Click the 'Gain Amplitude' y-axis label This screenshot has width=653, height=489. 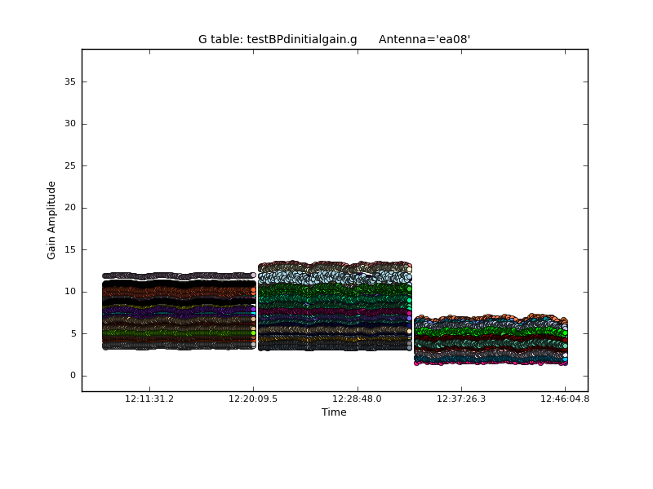tap(51, 220)
